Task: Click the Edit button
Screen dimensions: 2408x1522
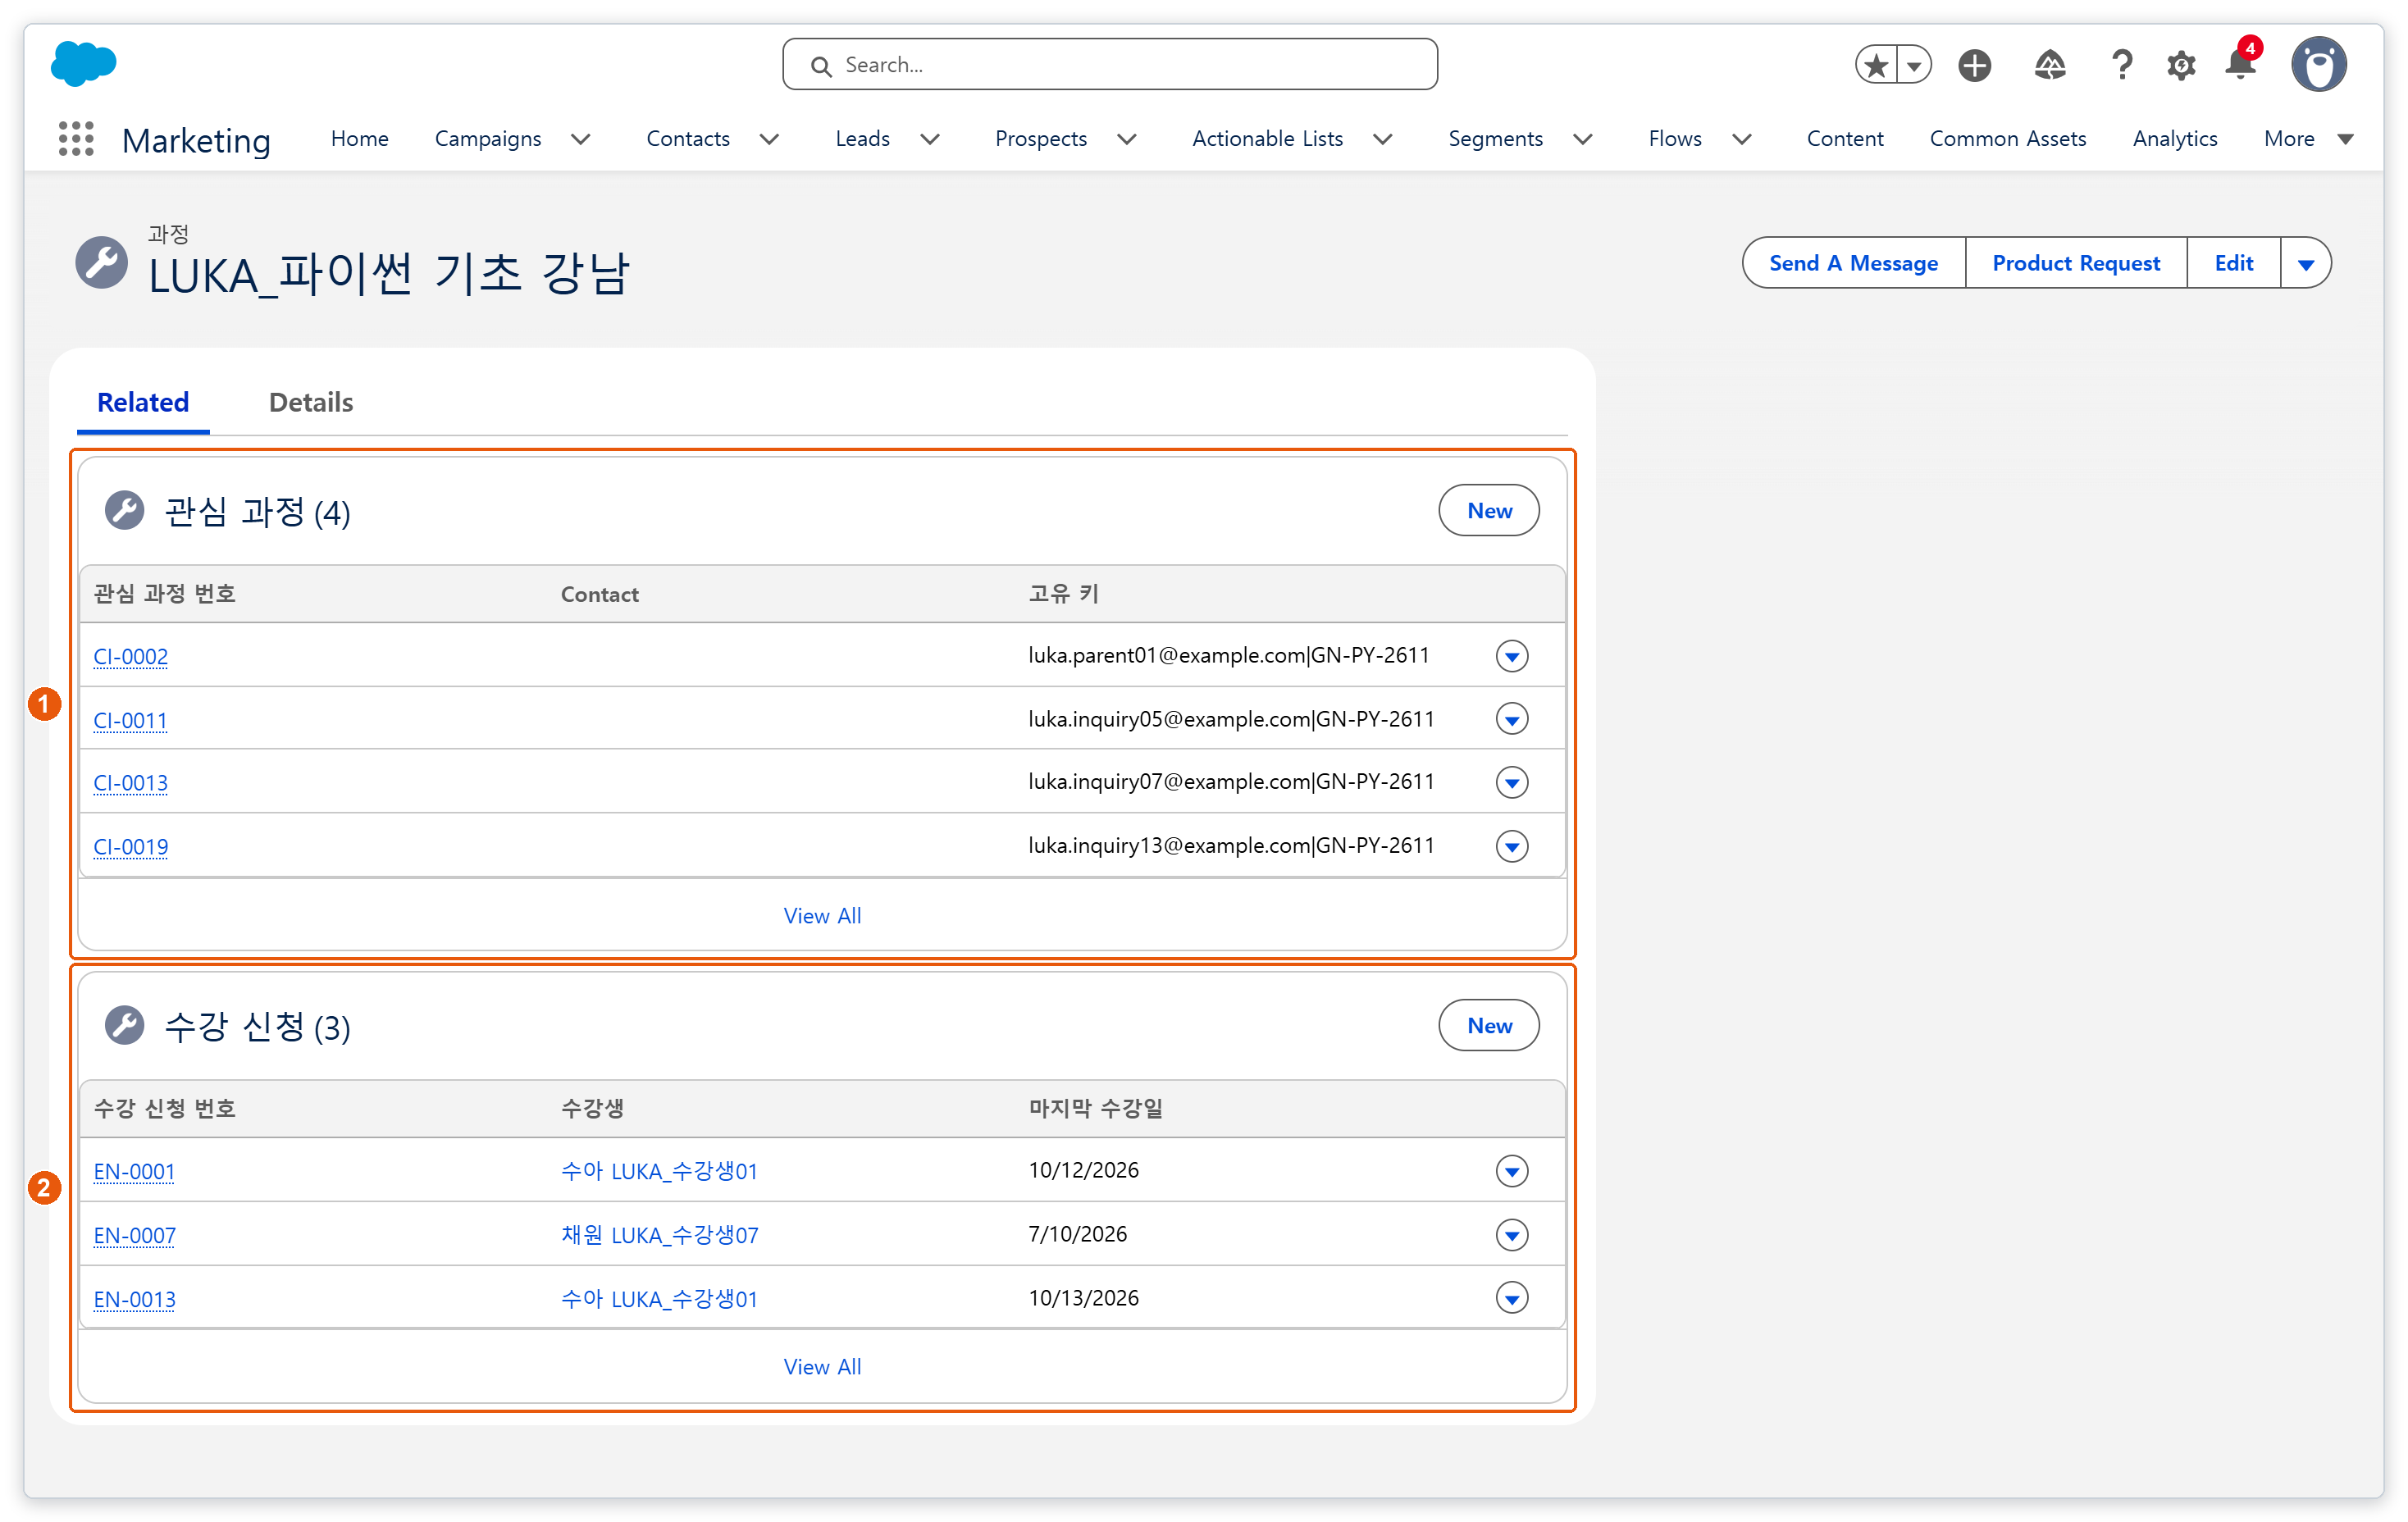Action: 2233,263
